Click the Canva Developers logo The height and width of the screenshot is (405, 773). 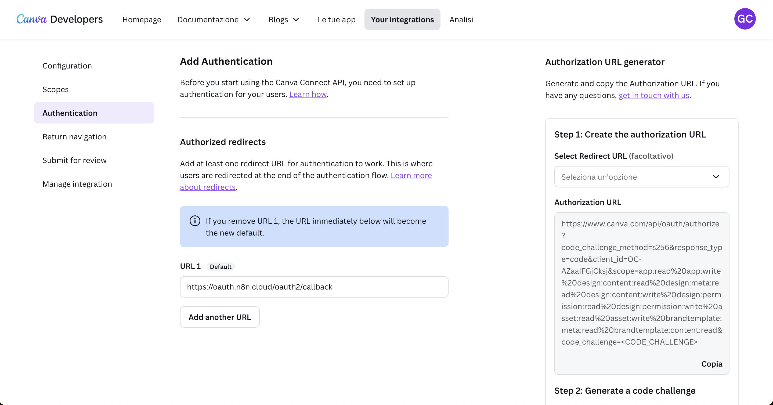point(59,19)
